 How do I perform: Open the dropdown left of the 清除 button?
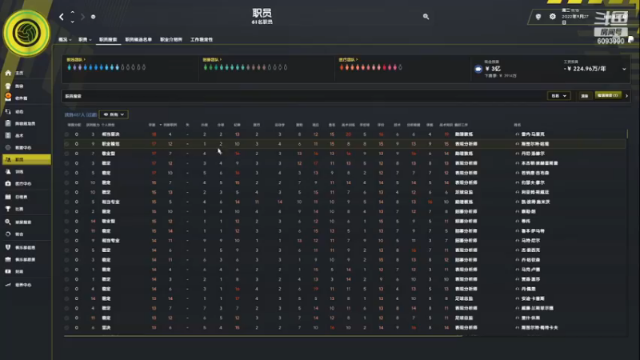(558, 96)
